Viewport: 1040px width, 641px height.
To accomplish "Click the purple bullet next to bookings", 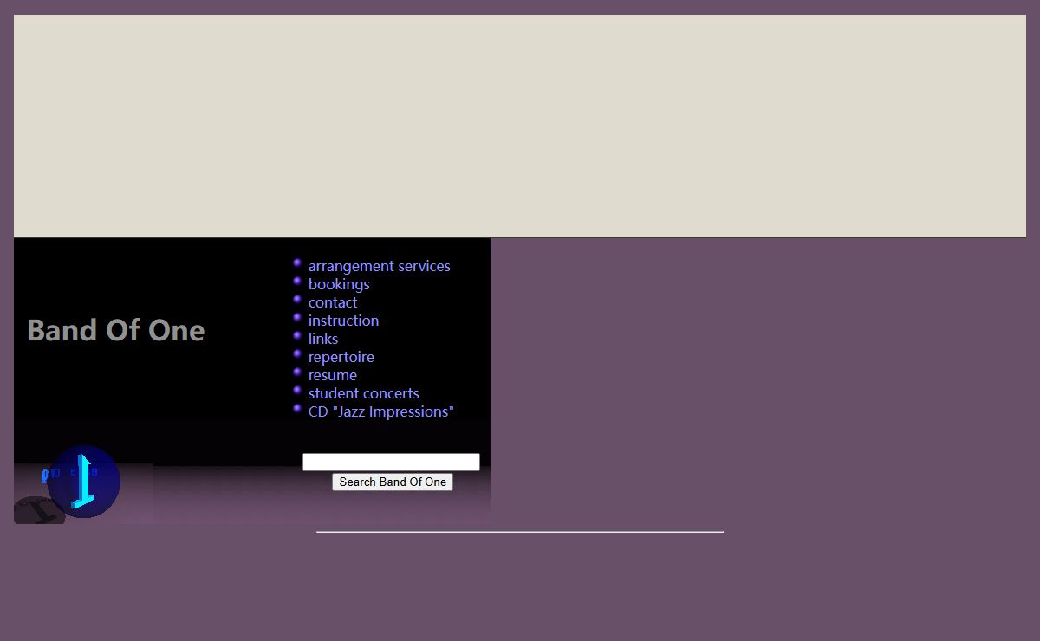I will [x=297, y=281].
